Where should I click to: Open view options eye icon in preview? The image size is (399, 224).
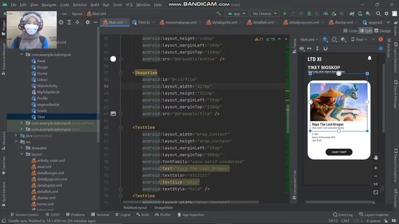[x=302, y=49]
